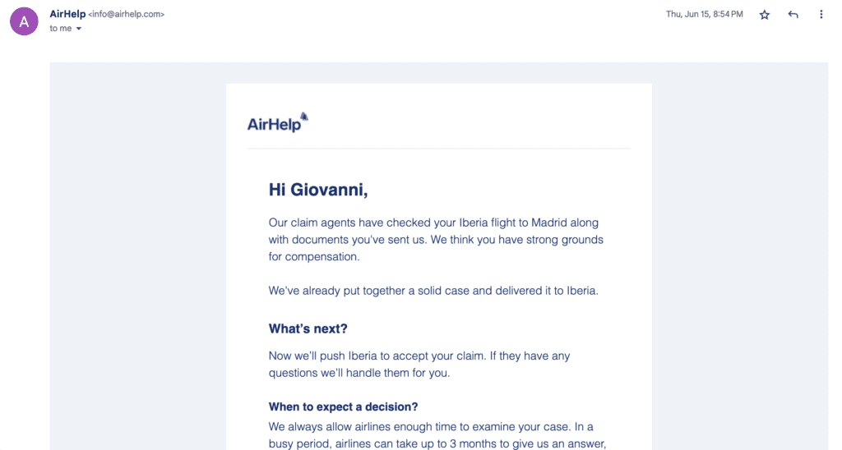Click the bird icon on the AirHelp logo
Viewport: 842px width, 450px height.
(304, 117)
